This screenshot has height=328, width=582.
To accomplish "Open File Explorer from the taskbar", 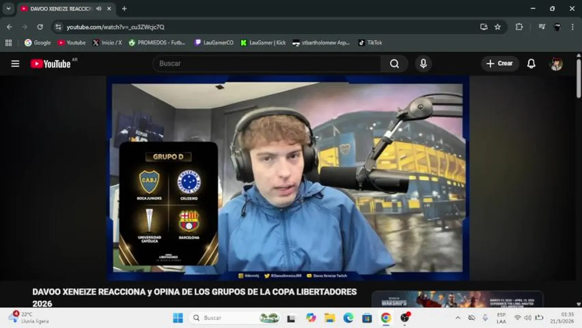I will 330,318.
